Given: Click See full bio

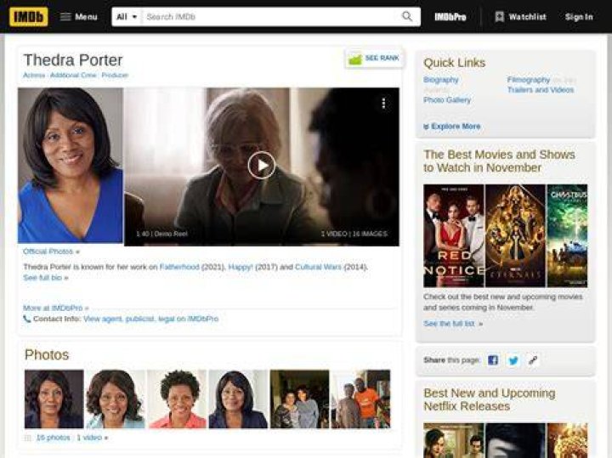Looking at the screenshot, I should pyautogui.click(x=46, y=278).
